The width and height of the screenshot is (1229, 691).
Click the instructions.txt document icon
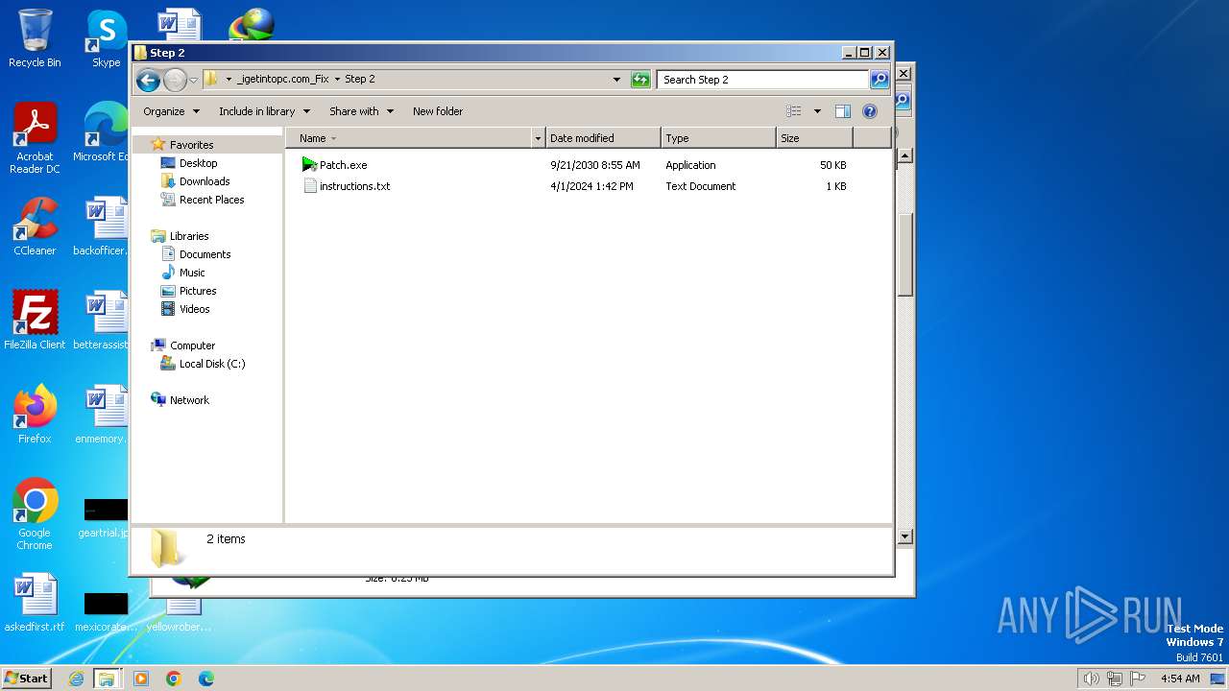click(310, 186)
